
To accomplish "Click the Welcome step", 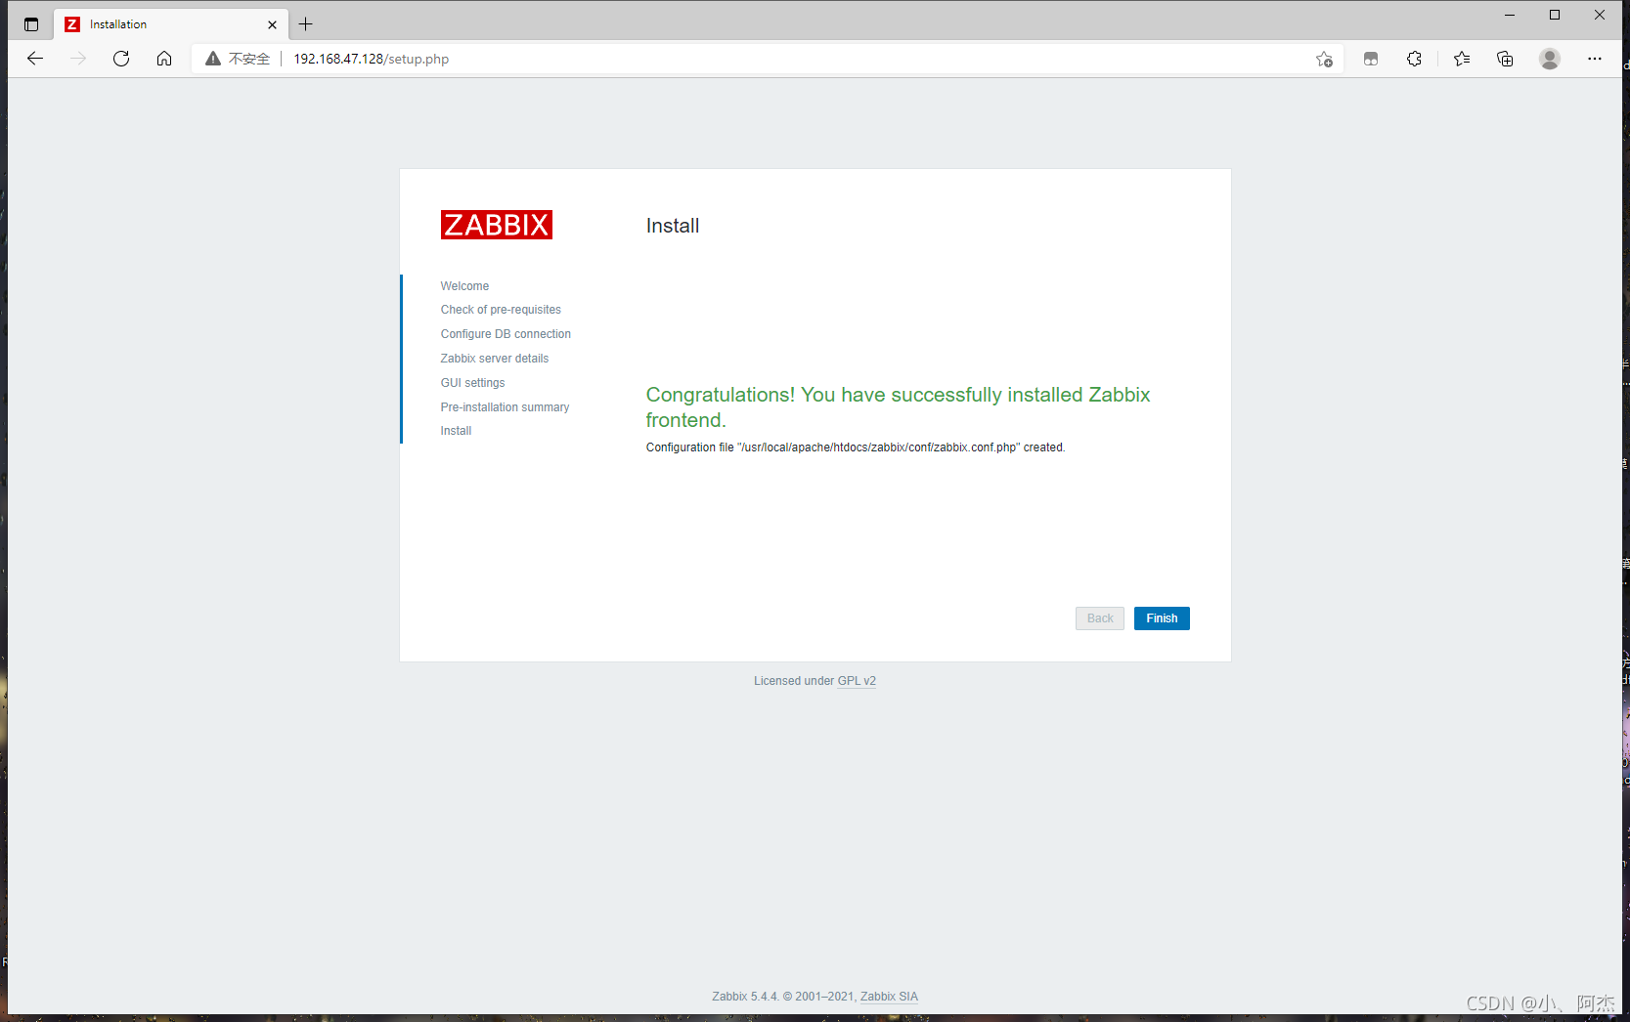I will (x=464, y=286).
